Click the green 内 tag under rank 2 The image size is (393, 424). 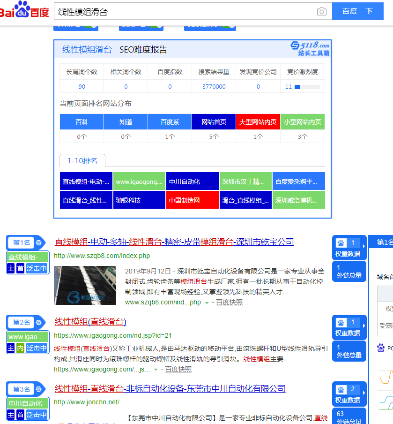[x=21, y=348]
